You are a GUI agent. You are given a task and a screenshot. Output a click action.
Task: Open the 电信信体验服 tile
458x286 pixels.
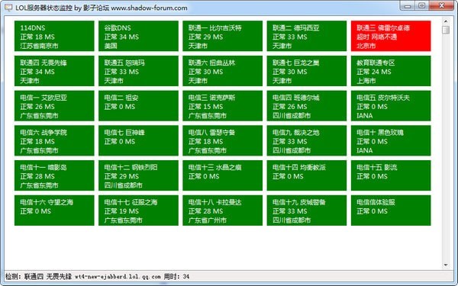(x=391, y=210)
